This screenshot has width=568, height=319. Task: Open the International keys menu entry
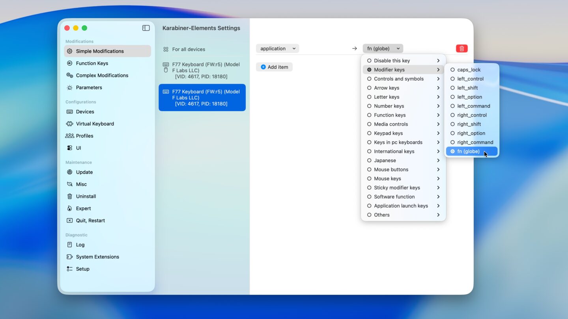[404, 151]
